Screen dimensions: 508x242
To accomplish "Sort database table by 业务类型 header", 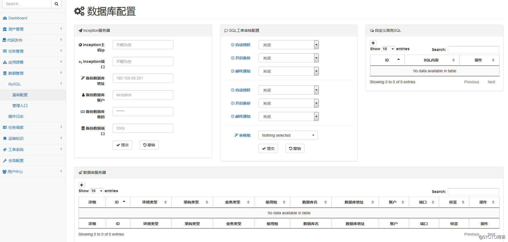I will (x=234, y=202).
